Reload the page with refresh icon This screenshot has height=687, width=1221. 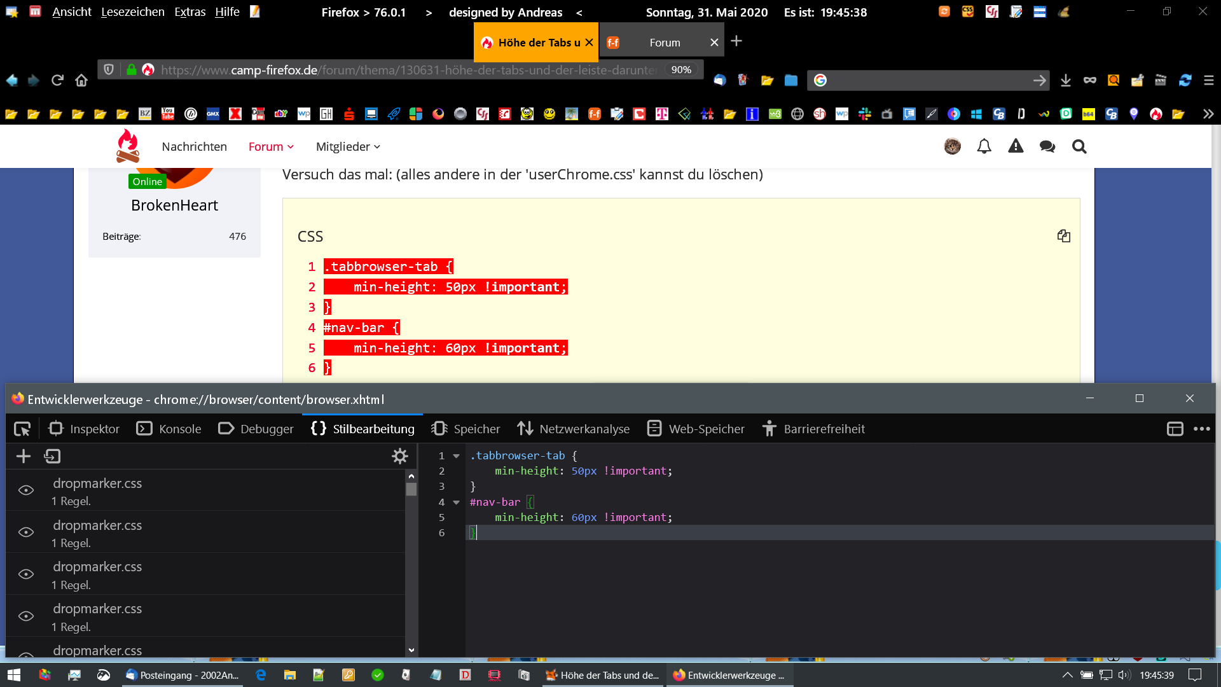click(57, 80)
